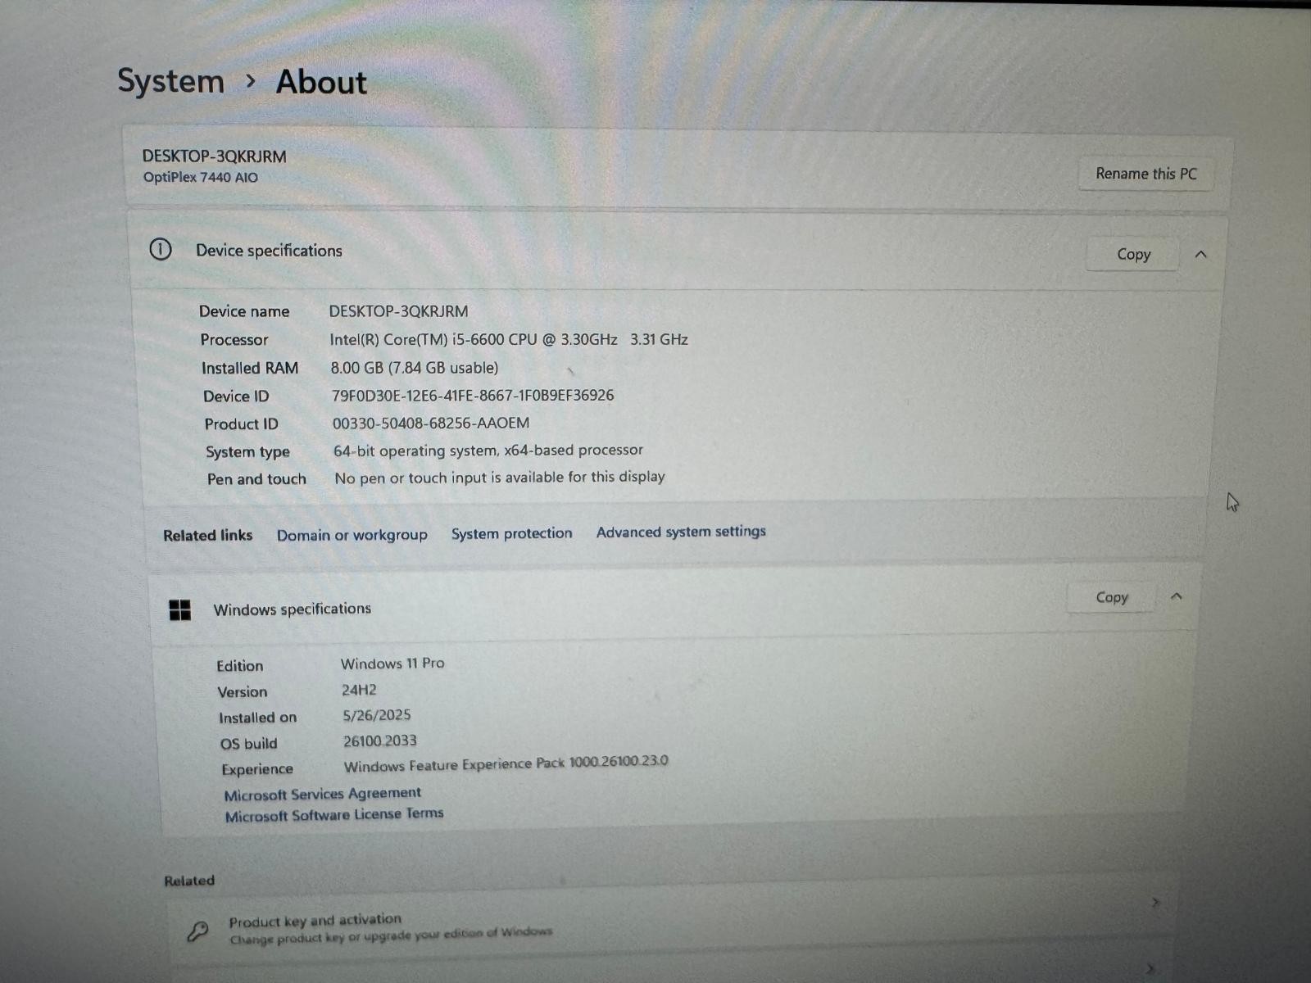Select the Edition value Windows 11 Pro

pos(392,664)
